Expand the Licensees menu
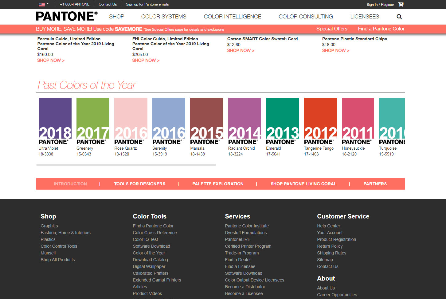Image resolution: width=446 pixels, height=299 pixels. pyautogui.click(x=365, y=17)
